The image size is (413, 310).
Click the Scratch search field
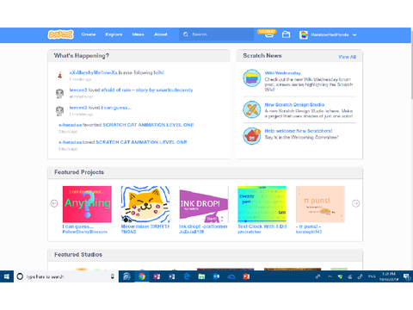tap(217, 34)
